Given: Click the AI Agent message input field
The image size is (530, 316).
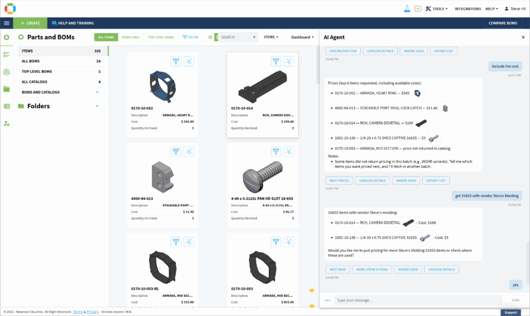Looking at the screenshot, I should click(x=417, y=300).
